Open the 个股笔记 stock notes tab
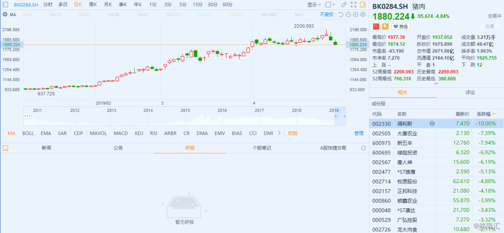Screen dimensions: 504x233 (x=262, y=148)
